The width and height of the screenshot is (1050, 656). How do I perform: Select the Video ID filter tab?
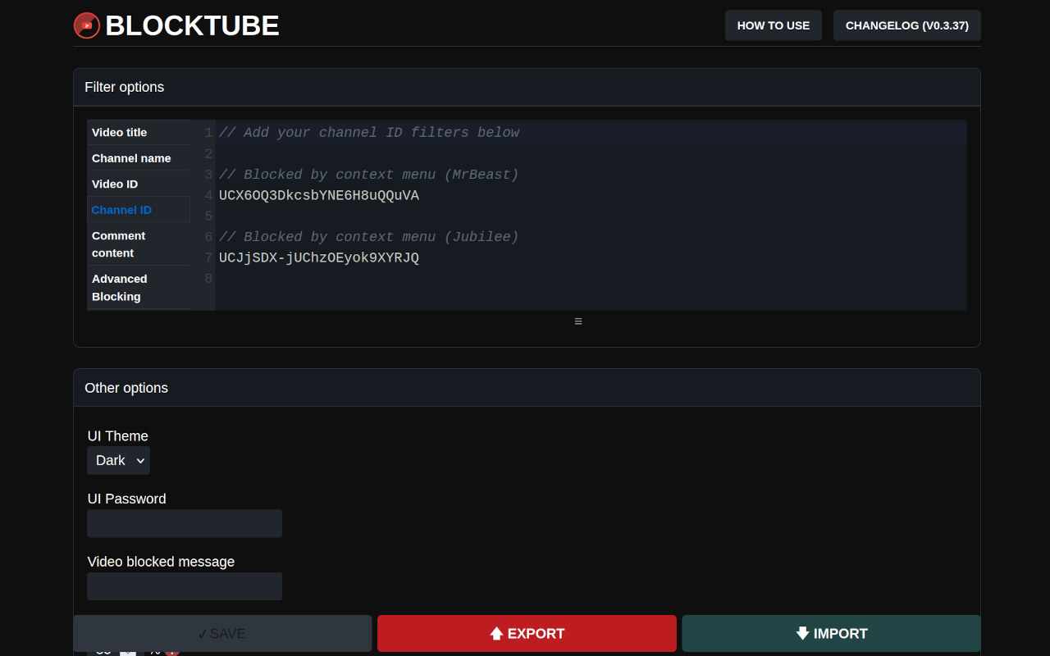click(139, 184)
